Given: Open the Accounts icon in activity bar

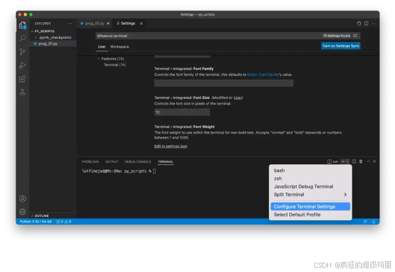Looking at the screenshot, I should pos(22,198).
